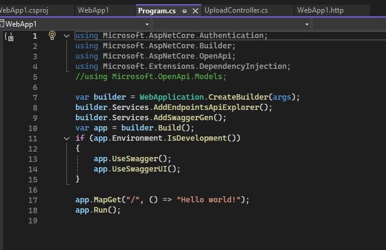Click 'Run' on line 18
This screenshot has height=250, width=386.
click(x=101, y=210)
